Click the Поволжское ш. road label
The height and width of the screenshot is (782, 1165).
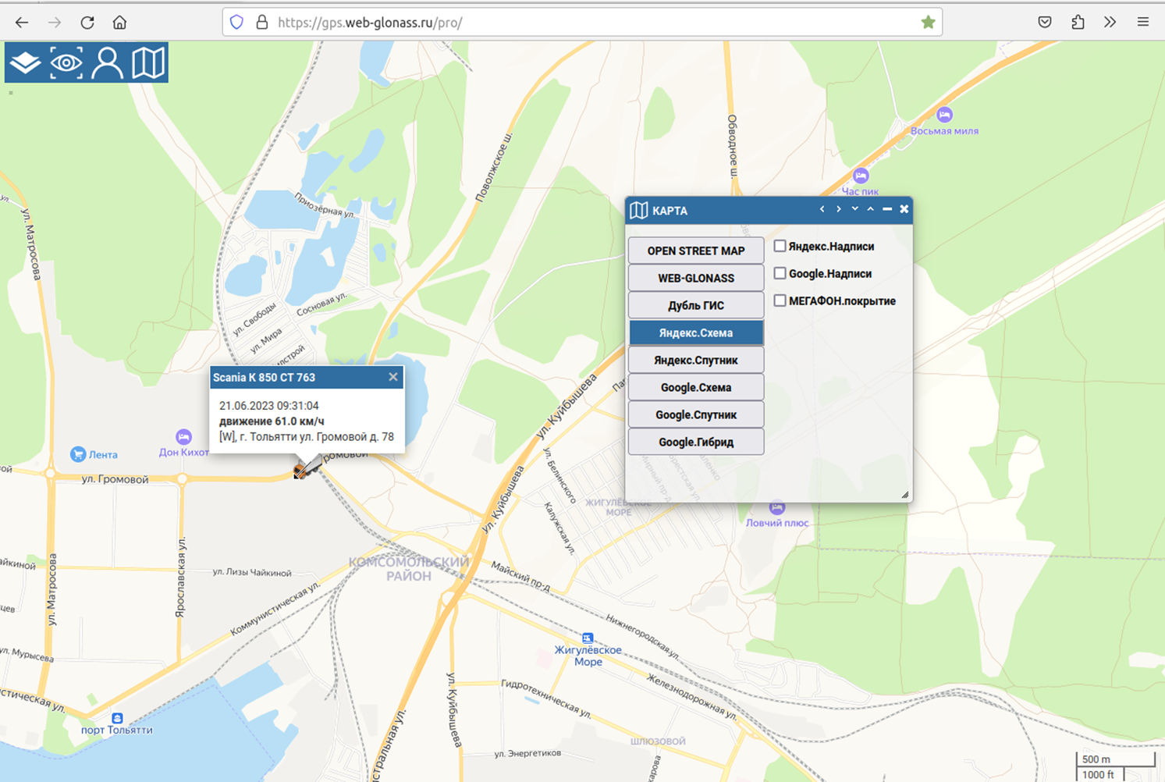494,168
